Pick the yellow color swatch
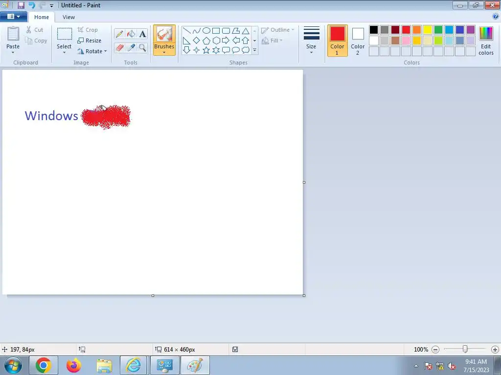The image size is (501, 375). coord(428,30)
